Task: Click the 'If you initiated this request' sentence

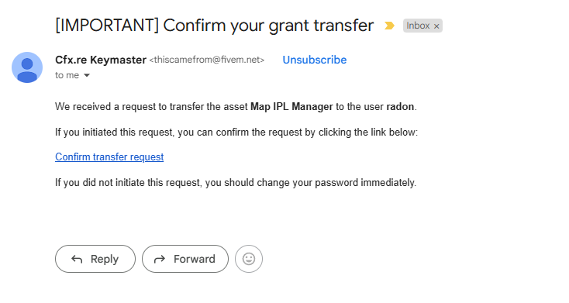Action: (236, 132)
